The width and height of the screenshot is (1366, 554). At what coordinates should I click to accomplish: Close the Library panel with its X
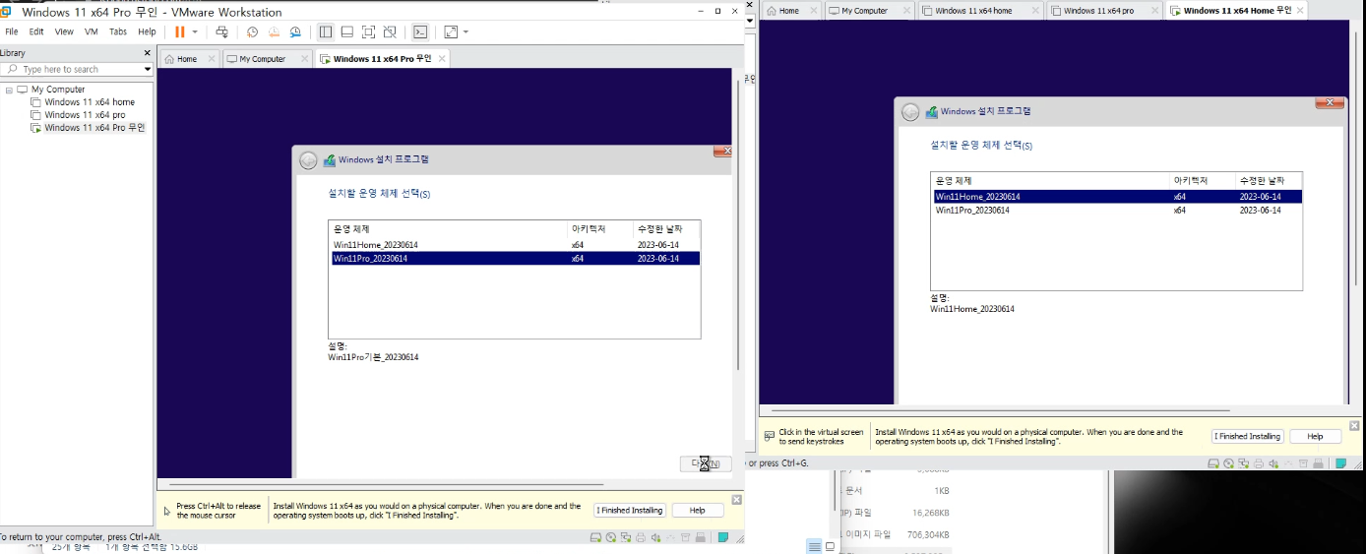(148, 53)
